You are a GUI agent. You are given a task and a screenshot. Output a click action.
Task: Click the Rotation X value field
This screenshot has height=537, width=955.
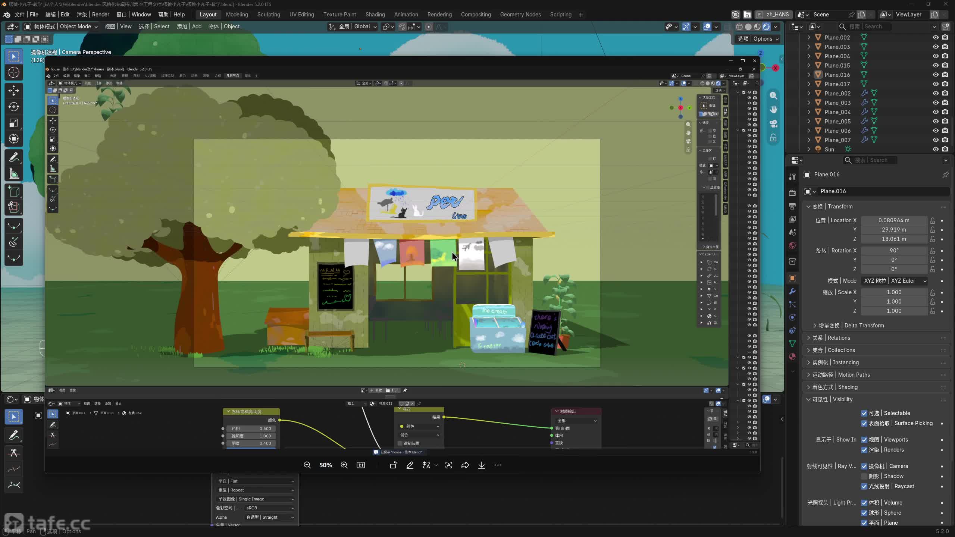click(894, 251)
